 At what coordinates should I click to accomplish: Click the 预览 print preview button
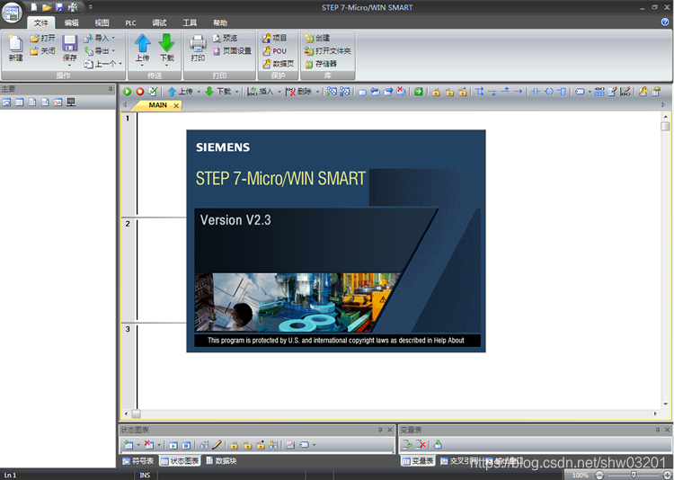[x=226, y=39]
